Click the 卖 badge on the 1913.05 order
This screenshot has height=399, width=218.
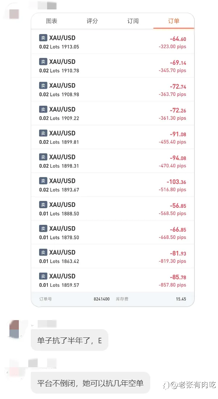(x=43, y=38)
